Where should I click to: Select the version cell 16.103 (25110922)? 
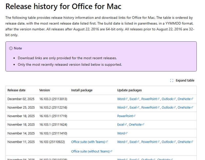click(x=52, y=142)
